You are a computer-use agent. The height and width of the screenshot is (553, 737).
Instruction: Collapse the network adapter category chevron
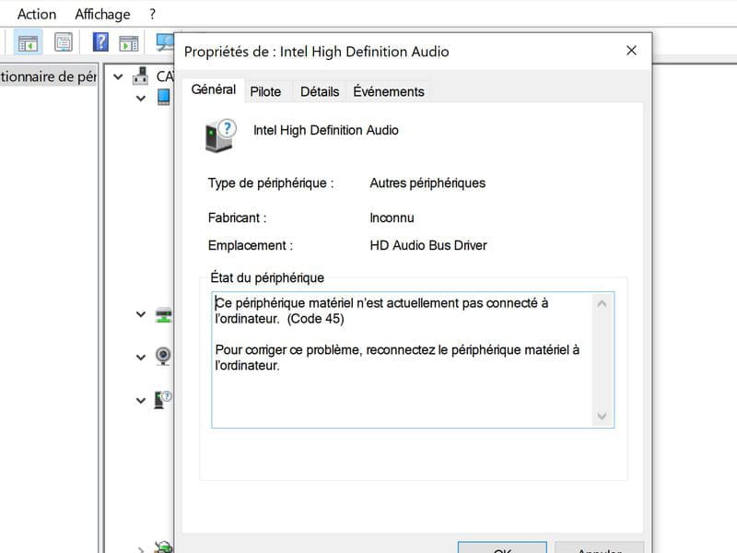click(141, 314)
